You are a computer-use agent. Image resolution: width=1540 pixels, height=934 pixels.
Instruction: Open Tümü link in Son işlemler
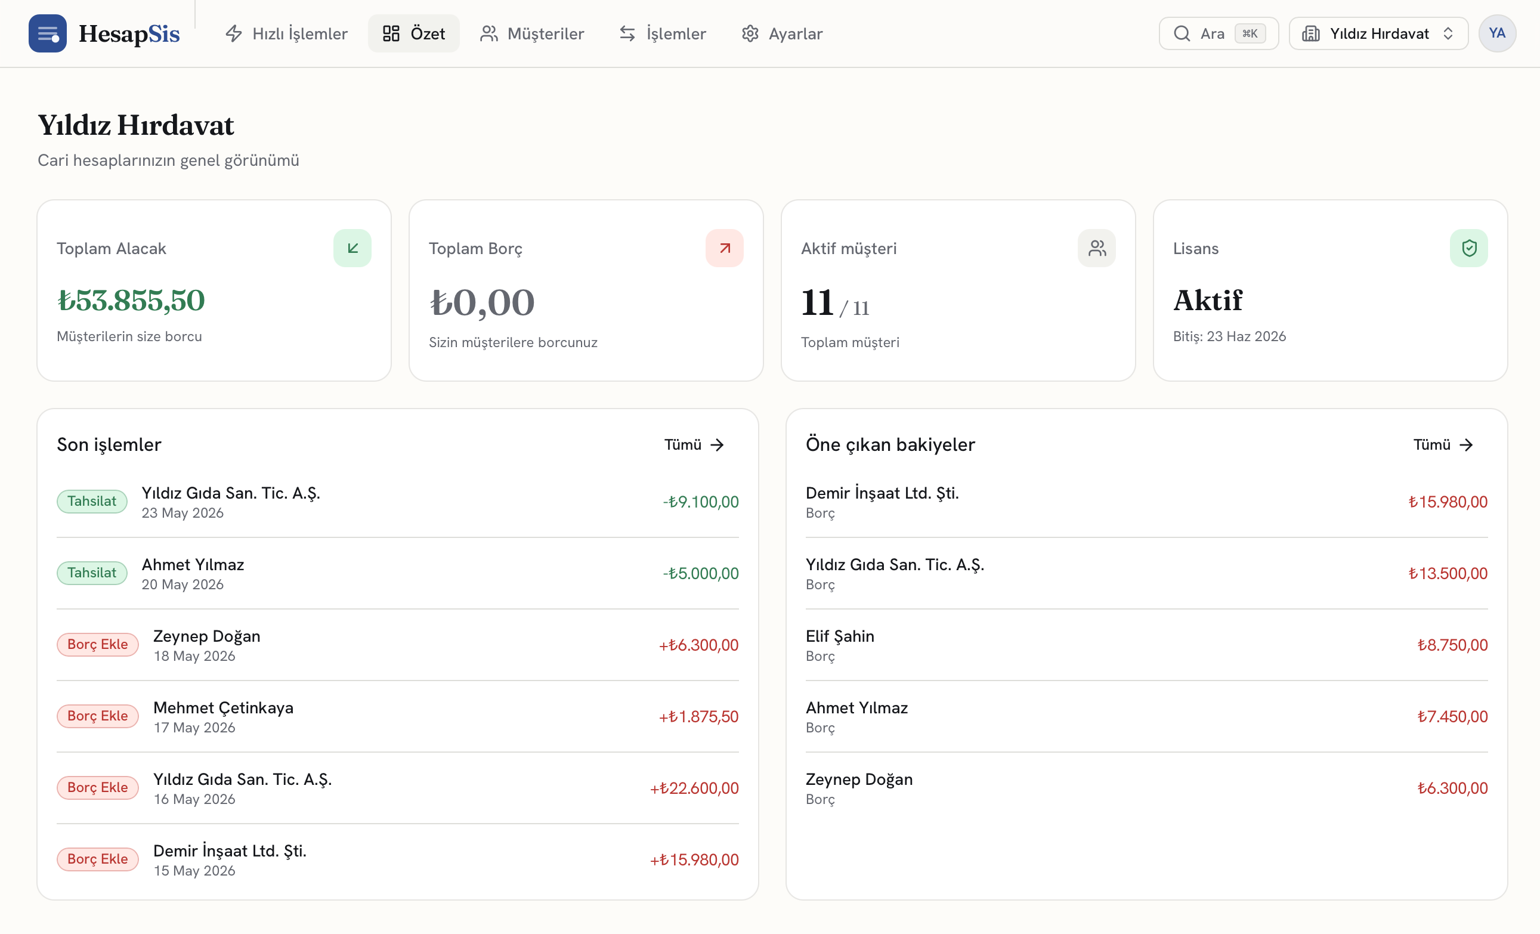point(694,444)
